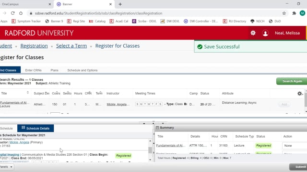Image resolution: width=307 pixels, height=172 pixels.
Task: Switch to the Enter CRNs tab
Action: coord(33,70)
